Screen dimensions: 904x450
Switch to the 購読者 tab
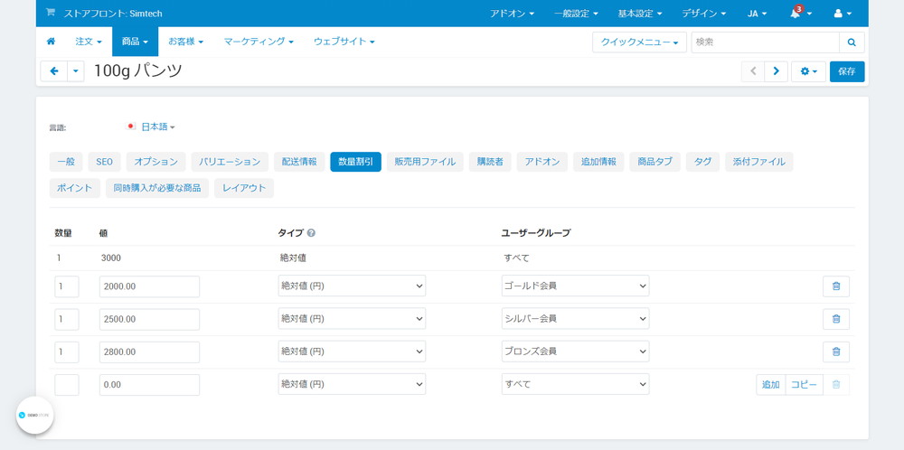(x=490, y=162)
